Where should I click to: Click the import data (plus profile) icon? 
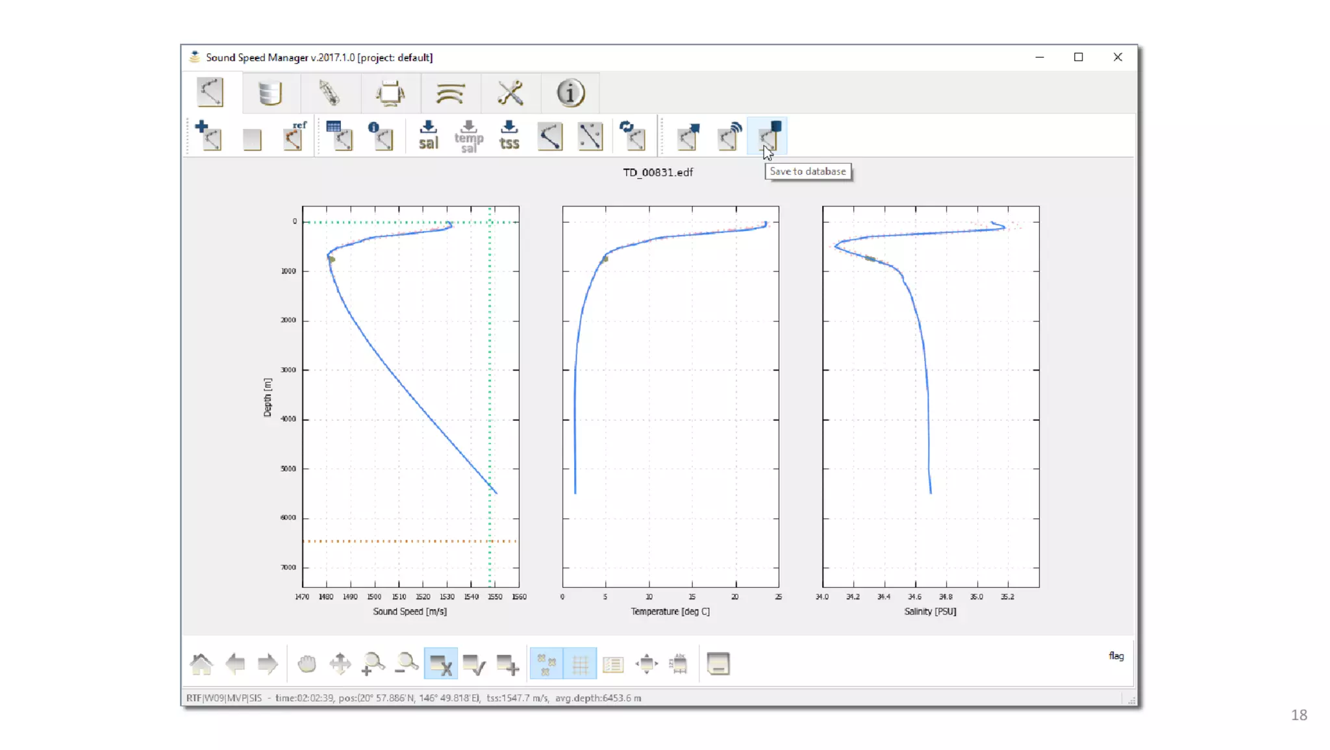click(x=208, y=136)
